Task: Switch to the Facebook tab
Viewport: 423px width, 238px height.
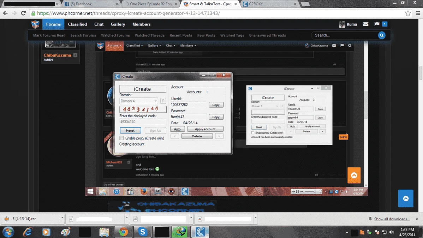Action: pos(91,4)
